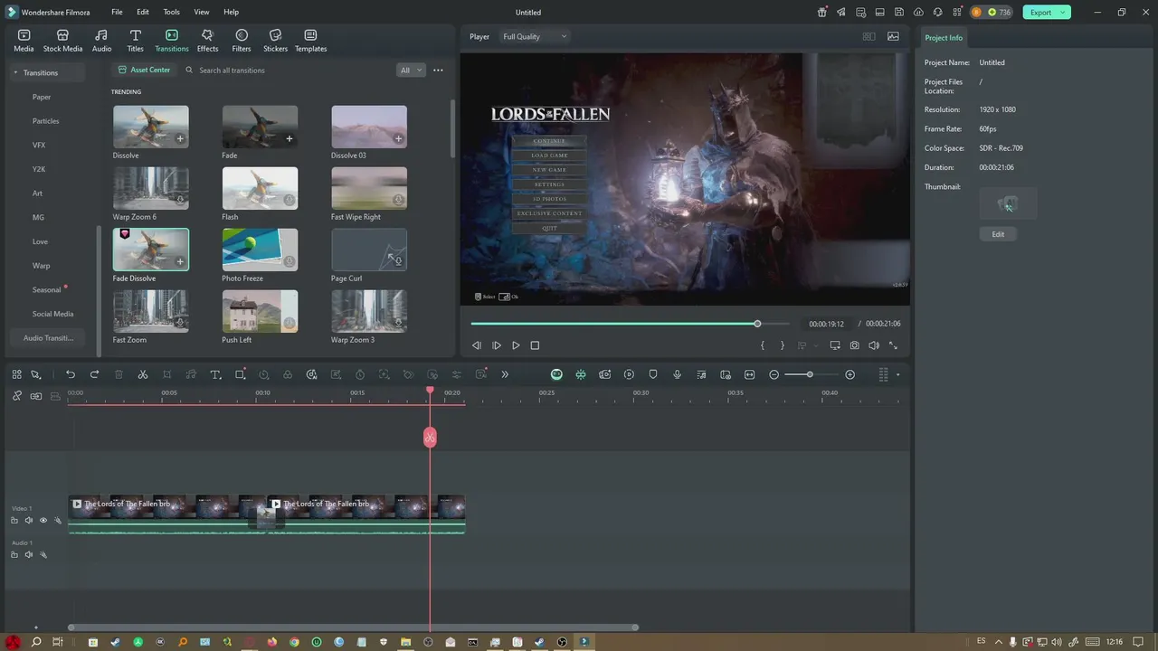This screenshot has width=1158, height=651.
Task: Open the Full Quality dropdown
Action: point(535,36)
